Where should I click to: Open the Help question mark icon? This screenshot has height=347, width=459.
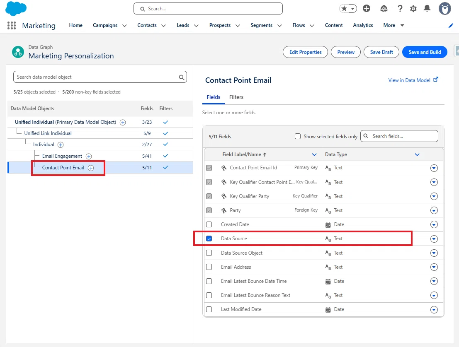(400, 8)
